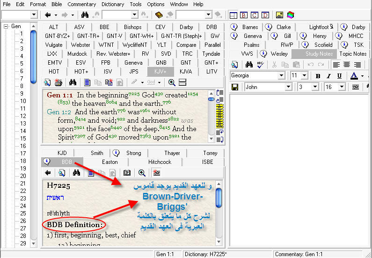This screenshot has width=372, height=258.
Task: Select chapter 12 in the Genesis tree
Action: coord(23,116)
